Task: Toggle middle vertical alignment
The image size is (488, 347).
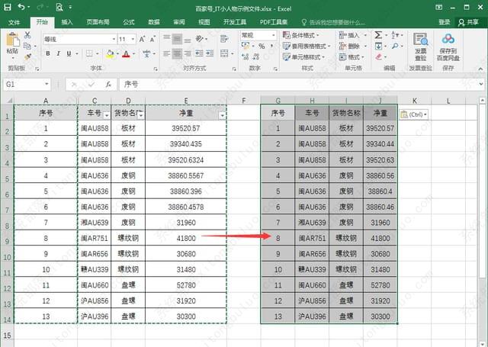Action: (x=177, y=39)
